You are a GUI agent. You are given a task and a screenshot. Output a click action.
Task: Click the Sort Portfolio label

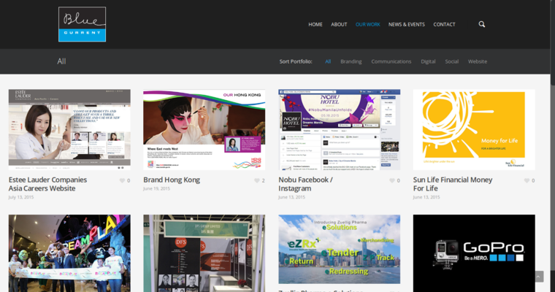(296, 61)
